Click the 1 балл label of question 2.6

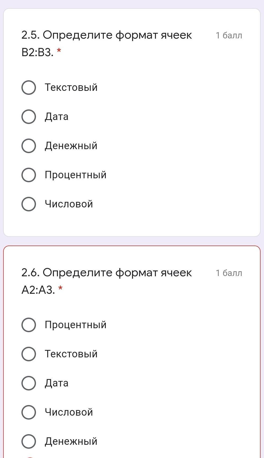[x=229, y=273]
